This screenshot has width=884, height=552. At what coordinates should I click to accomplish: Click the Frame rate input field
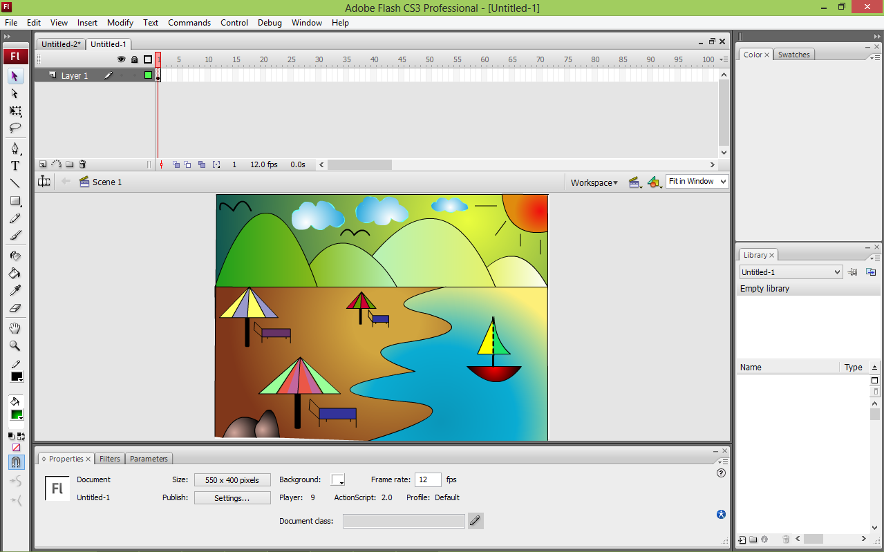[429, 479]
